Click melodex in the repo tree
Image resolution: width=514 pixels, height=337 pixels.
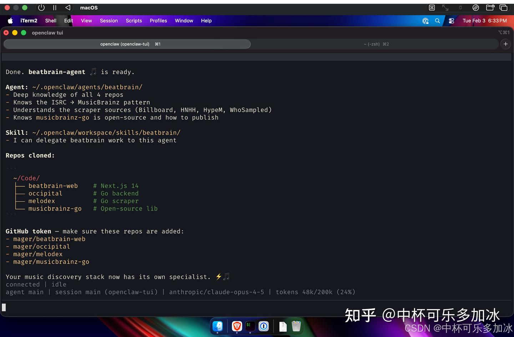coord(42,201)
